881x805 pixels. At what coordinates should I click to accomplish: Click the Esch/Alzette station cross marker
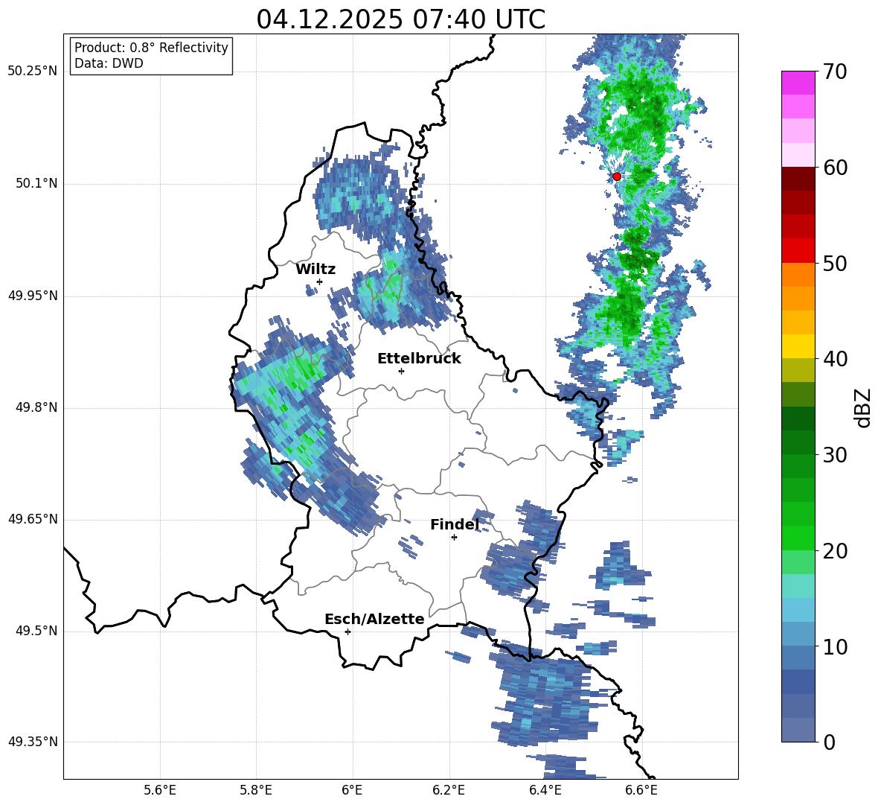point(347,631)
